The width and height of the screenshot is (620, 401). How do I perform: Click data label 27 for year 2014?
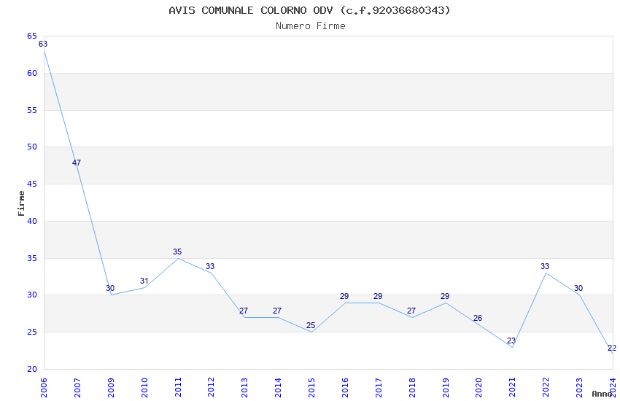click(277, 311)
